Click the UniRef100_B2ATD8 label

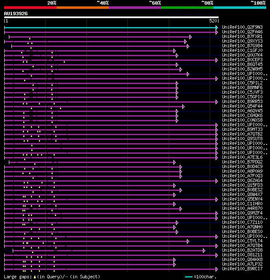pos(242,250)
